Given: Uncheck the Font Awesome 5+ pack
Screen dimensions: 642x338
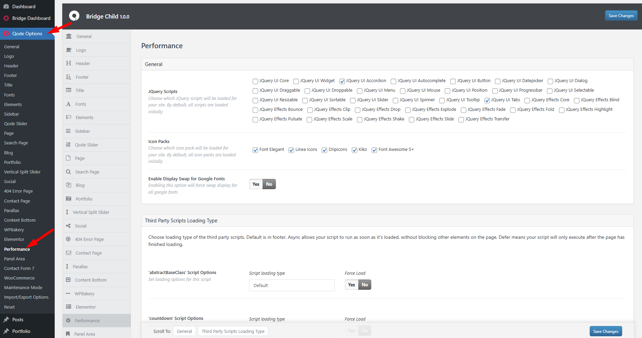Looking at the screenshot, I should click(x=374, y=150).
